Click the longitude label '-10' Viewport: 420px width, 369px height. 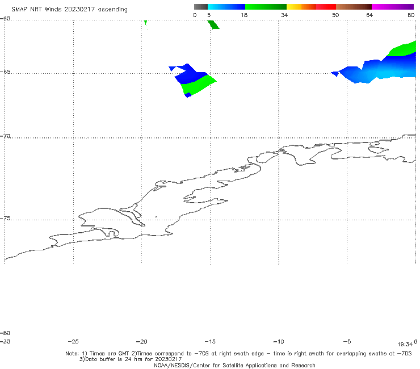coord(278,341)
